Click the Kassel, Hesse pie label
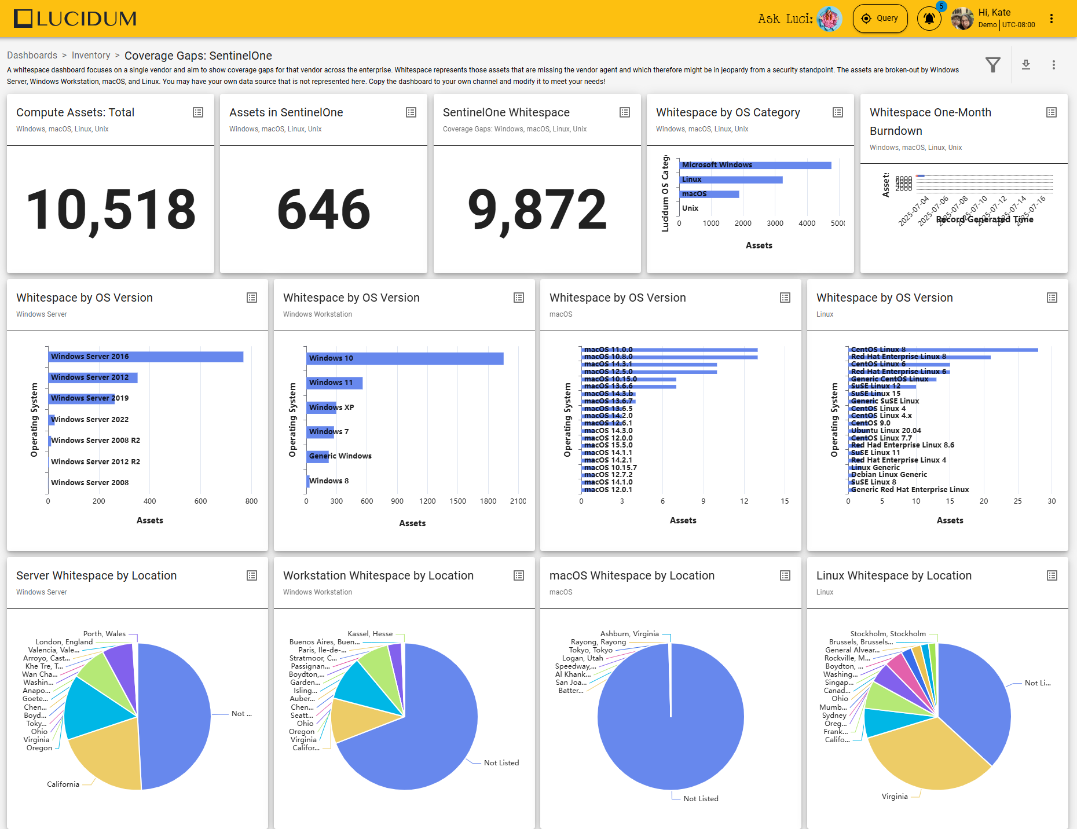1077x829 pixels. click(370, 634)
